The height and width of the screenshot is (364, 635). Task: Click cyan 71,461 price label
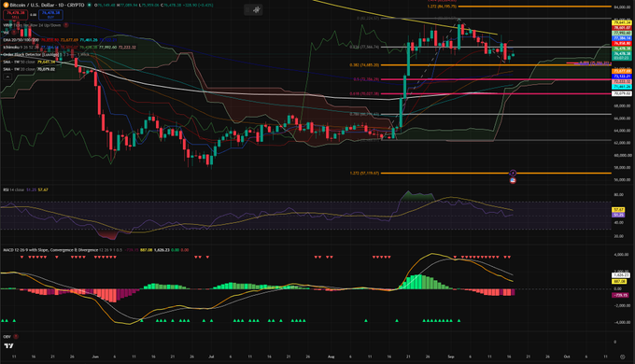(622, 87)
